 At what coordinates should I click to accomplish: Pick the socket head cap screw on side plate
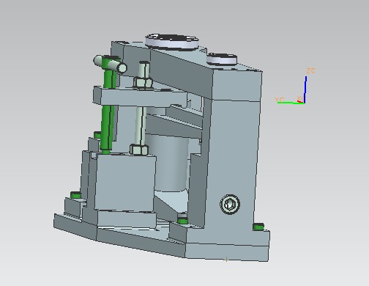pos(230,205)
